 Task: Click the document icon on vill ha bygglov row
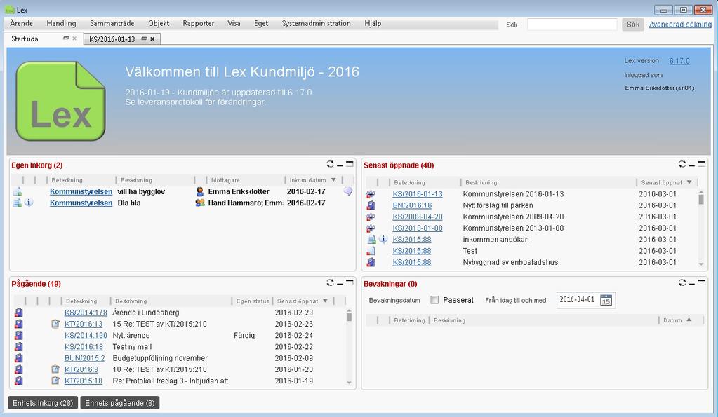pos(17,191)
